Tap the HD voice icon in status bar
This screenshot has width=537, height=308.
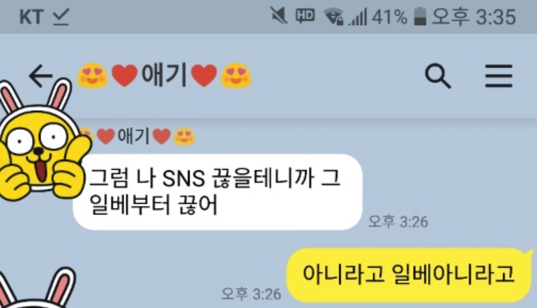pyautogui.click(x=305, y=16)
